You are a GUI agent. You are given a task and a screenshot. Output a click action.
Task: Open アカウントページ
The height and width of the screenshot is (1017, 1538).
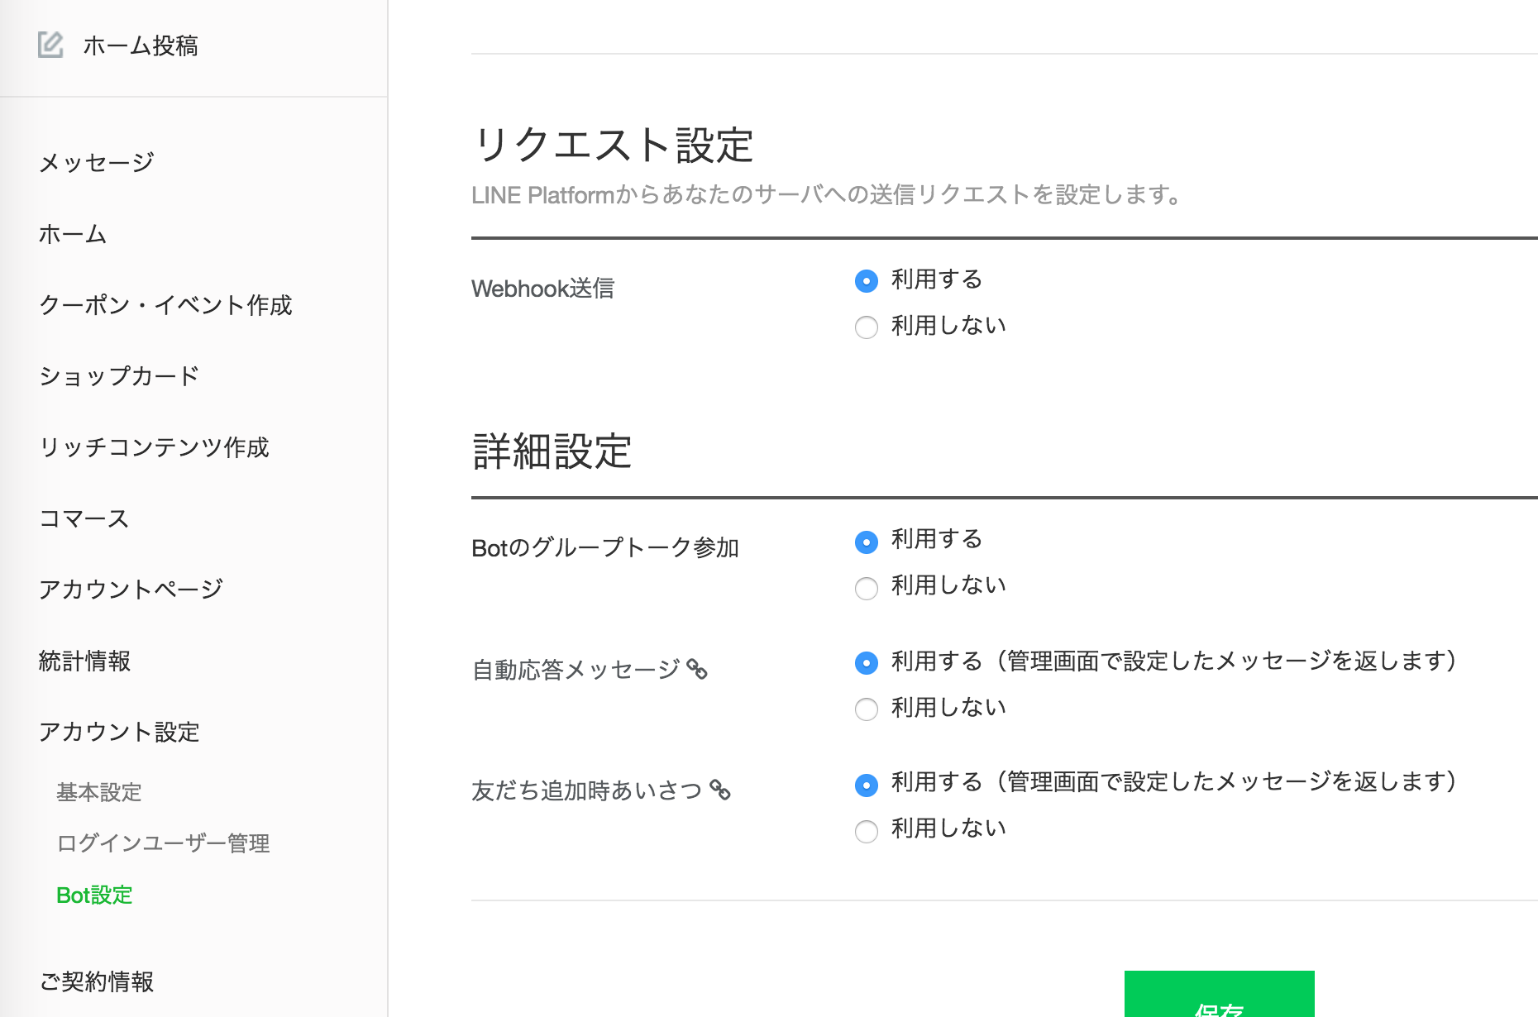tap(130, 589)
